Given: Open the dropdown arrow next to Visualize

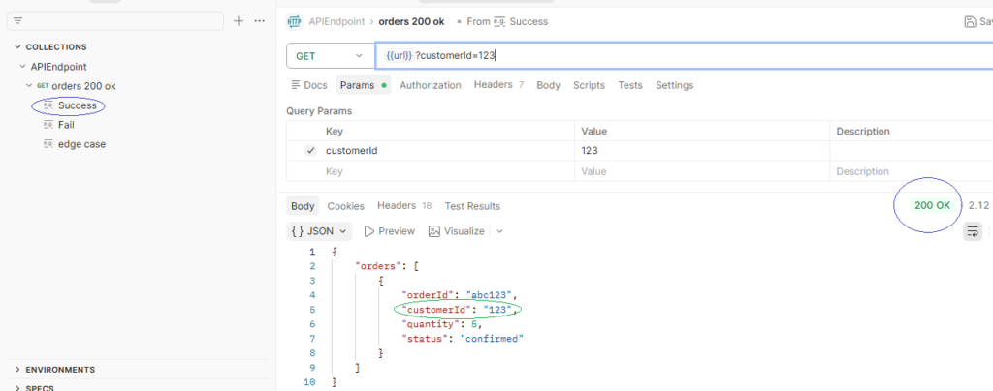Looking at the screenshot, I should tap(499, 231).
